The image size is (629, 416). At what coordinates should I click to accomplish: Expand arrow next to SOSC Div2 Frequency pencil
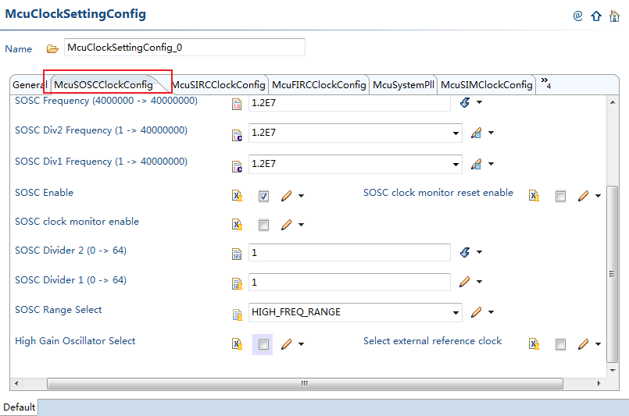pyautogui.click(x=491, y=133)
